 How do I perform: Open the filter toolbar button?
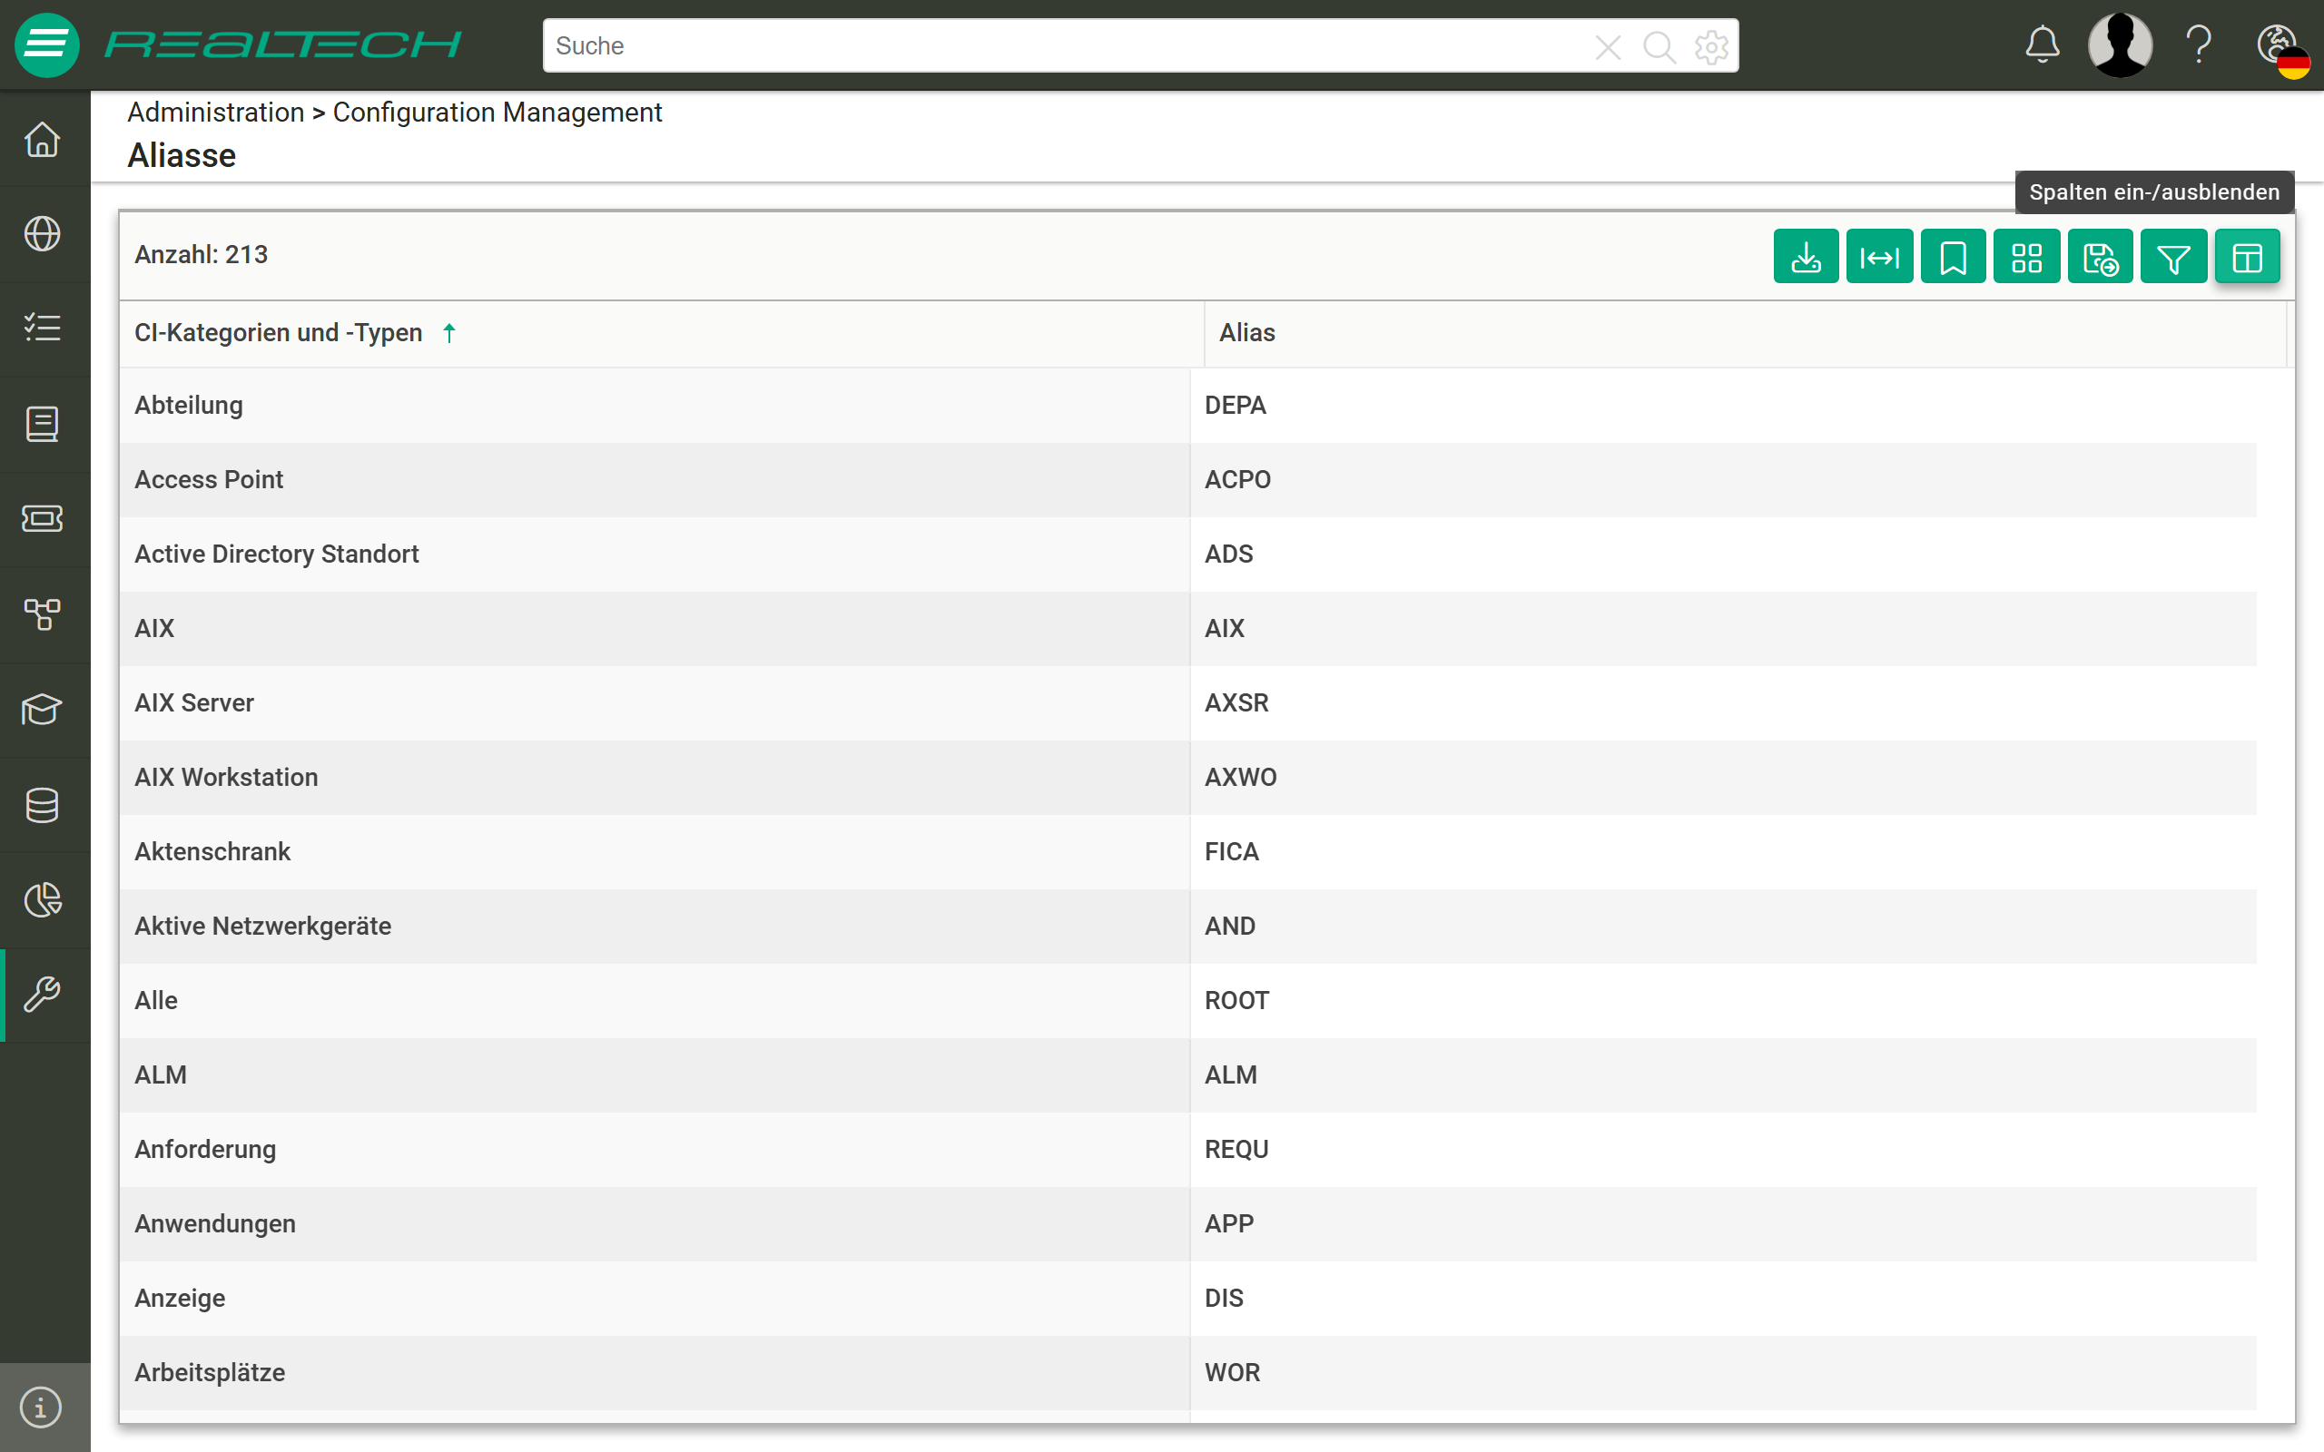2173,257
